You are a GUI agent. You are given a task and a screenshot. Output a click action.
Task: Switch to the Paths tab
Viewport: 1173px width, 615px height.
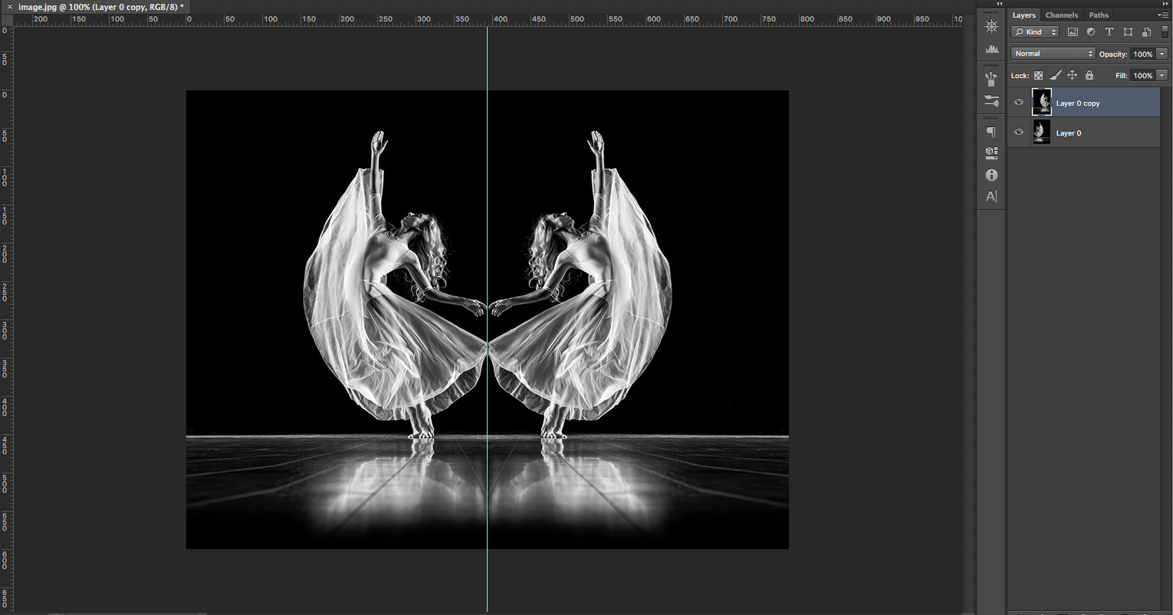pos(1099,15)
